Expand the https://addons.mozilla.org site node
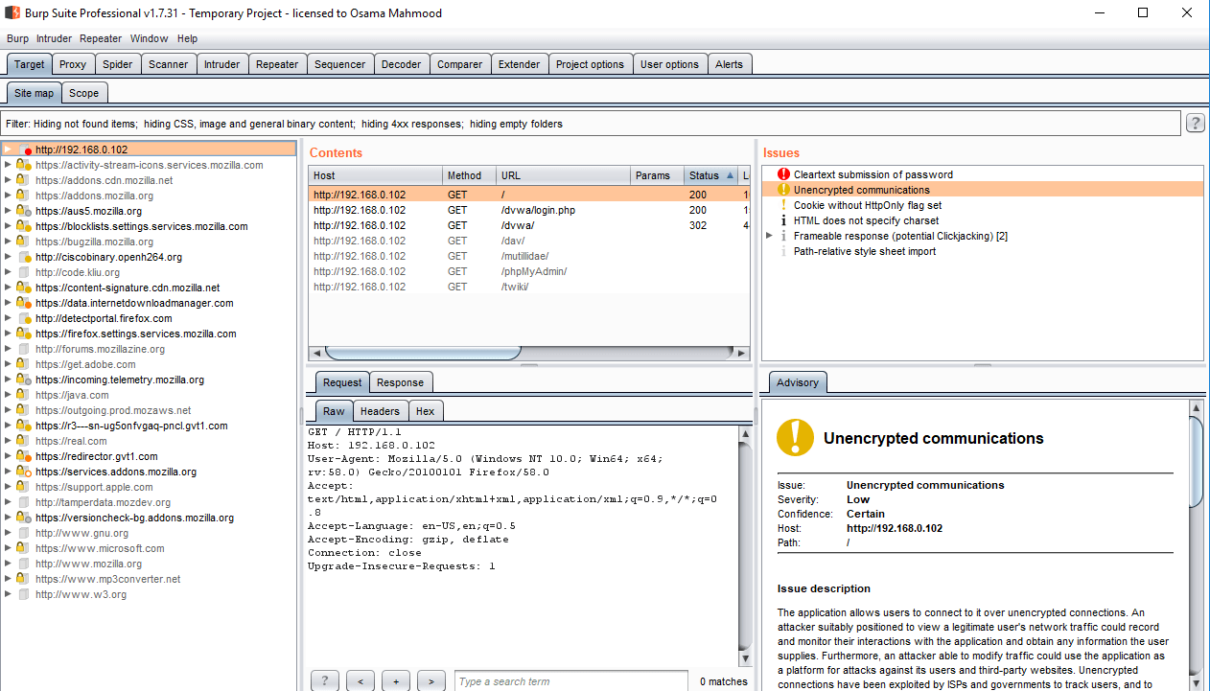Image resolution: width=1210 pixels, height=691 pixels. tap(9, 196)
